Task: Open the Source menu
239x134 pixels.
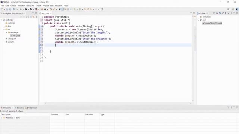Action: [x=13, y=6]
